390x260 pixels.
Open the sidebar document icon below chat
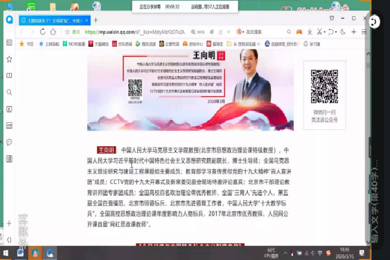[x=9, y=159]
